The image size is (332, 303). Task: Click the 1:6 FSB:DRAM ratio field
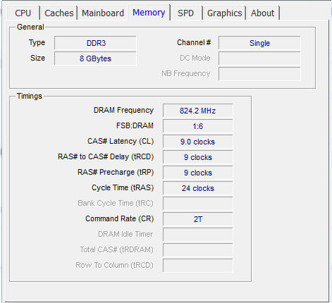point(198,126)
